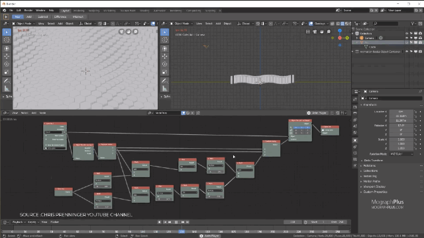The height and width of the screenshot is (238, 424).
Task: Expand the Delta Transform panel
Action: coord(373,160)
